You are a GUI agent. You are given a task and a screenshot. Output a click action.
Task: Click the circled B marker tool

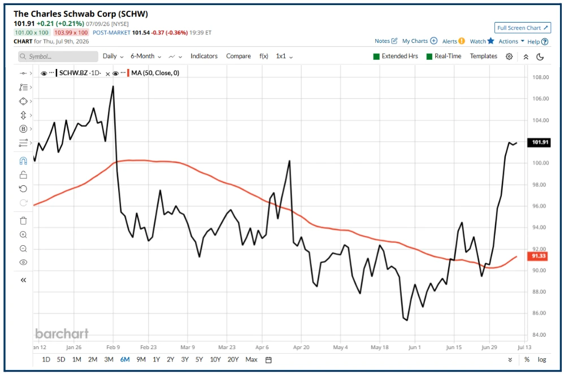tap(23, 129)
